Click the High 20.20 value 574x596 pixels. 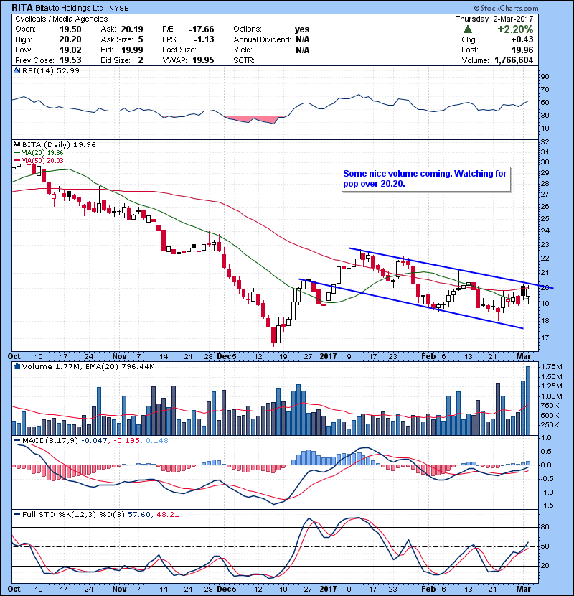click(70, 39)
